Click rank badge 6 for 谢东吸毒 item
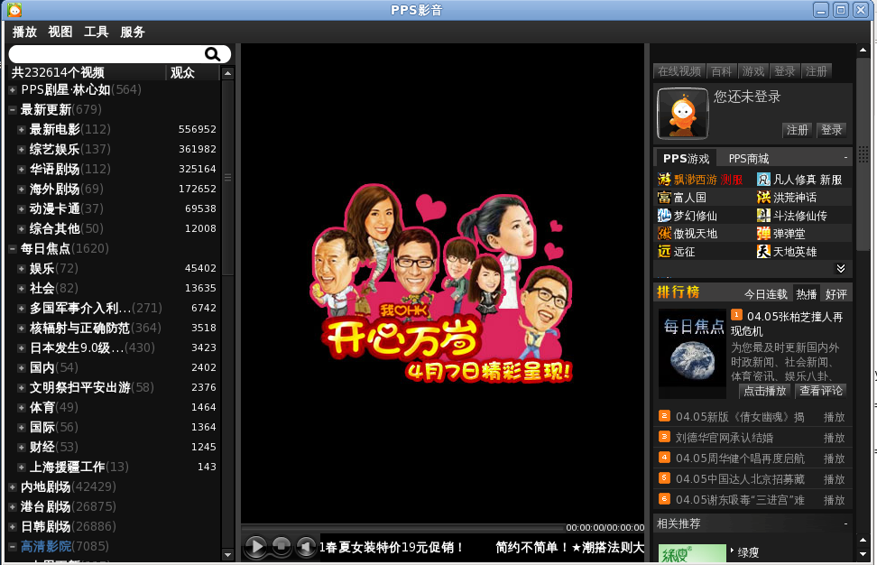877x565 pixels. click(x=664, y=498)
